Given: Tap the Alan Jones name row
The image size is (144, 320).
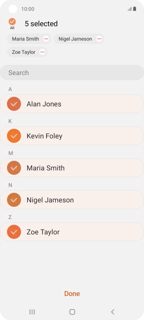Looking at the screenshot, I should click(x=72, y=104).
